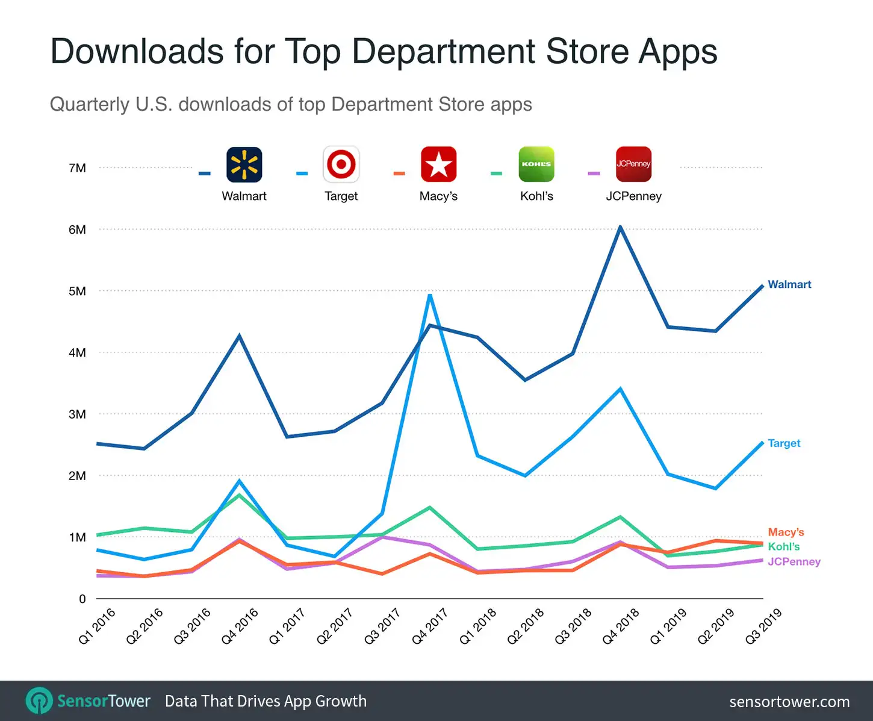Image resolution: width=873 pixels, height=721 pixels.
Task: Click the Walmart legend label text
Action: [244, 196]
